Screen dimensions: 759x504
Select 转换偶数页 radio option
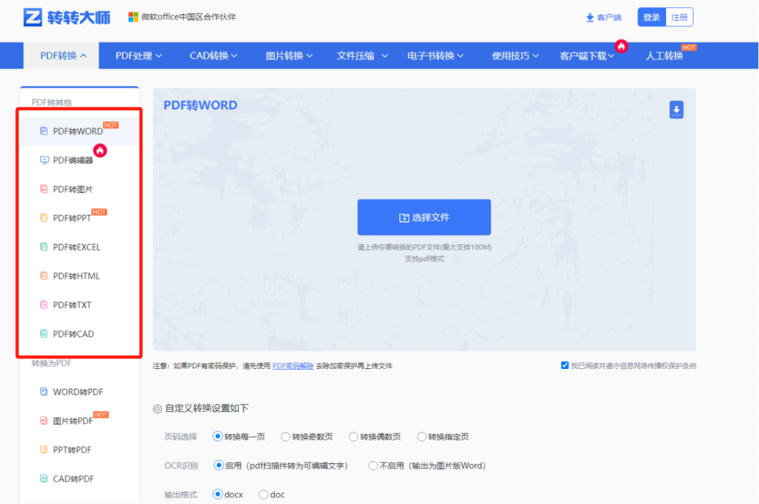(353, 437)
